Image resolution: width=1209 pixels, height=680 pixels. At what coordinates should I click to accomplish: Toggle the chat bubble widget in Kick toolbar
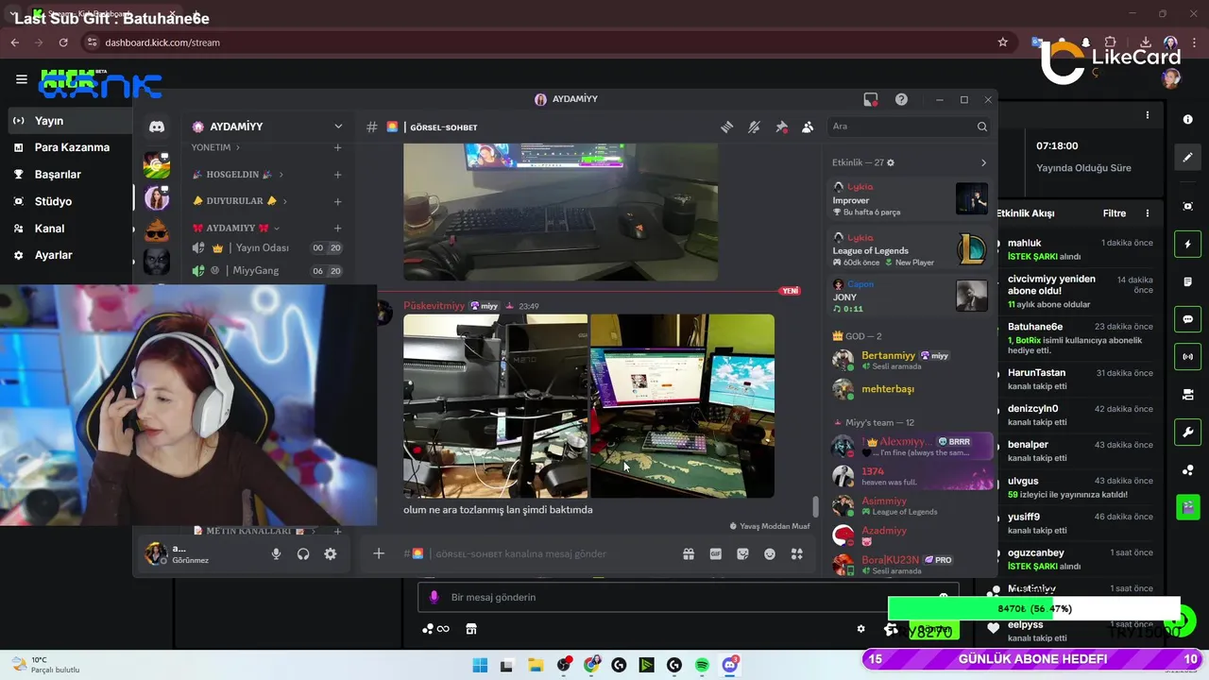(1188, 319)
